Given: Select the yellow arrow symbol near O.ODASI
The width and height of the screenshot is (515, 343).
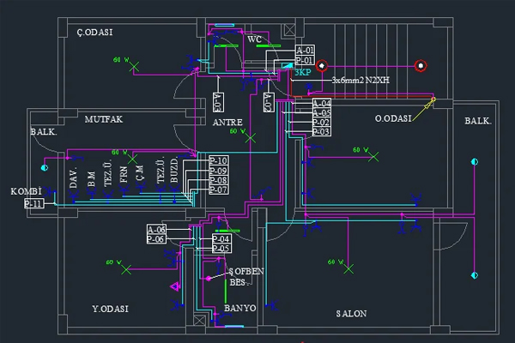Looking at the screenshot, I should pos(424,110).
